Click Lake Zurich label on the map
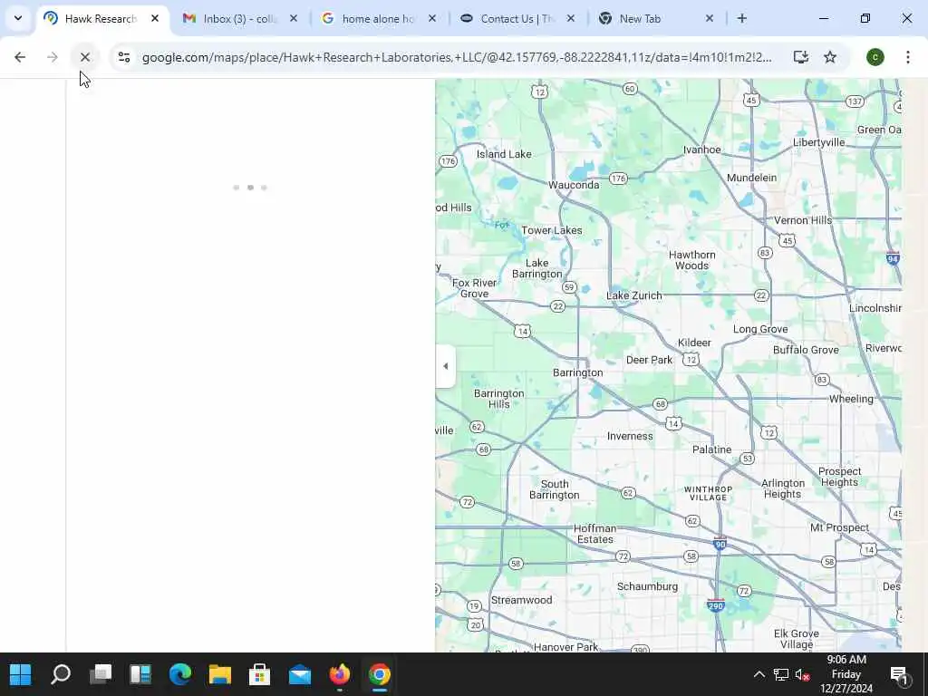The width and height of the screenshot is (928, 696). 633,295
